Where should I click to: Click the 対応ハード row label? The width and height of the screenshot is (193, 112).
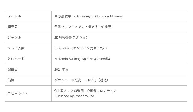tap(16, 59)
